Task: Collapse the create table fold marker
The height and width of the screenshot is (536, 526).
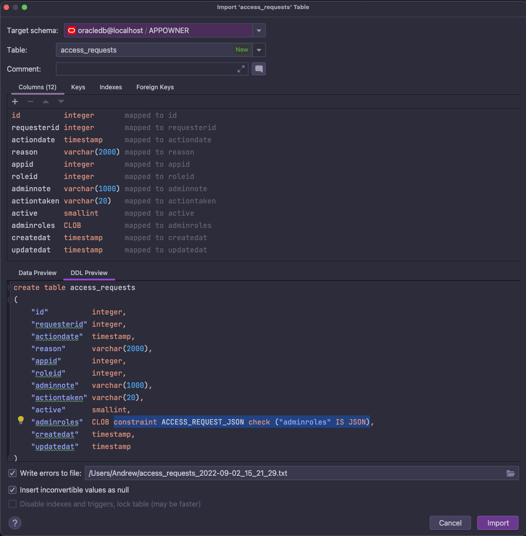Action: pos(10,288)
